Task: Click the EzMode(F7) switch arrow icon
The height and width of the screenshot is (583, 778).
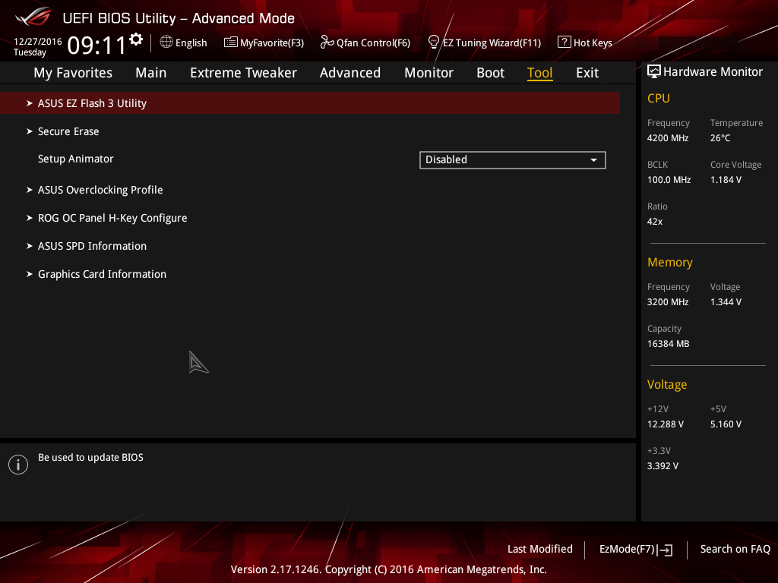Action: pos(665,550)
